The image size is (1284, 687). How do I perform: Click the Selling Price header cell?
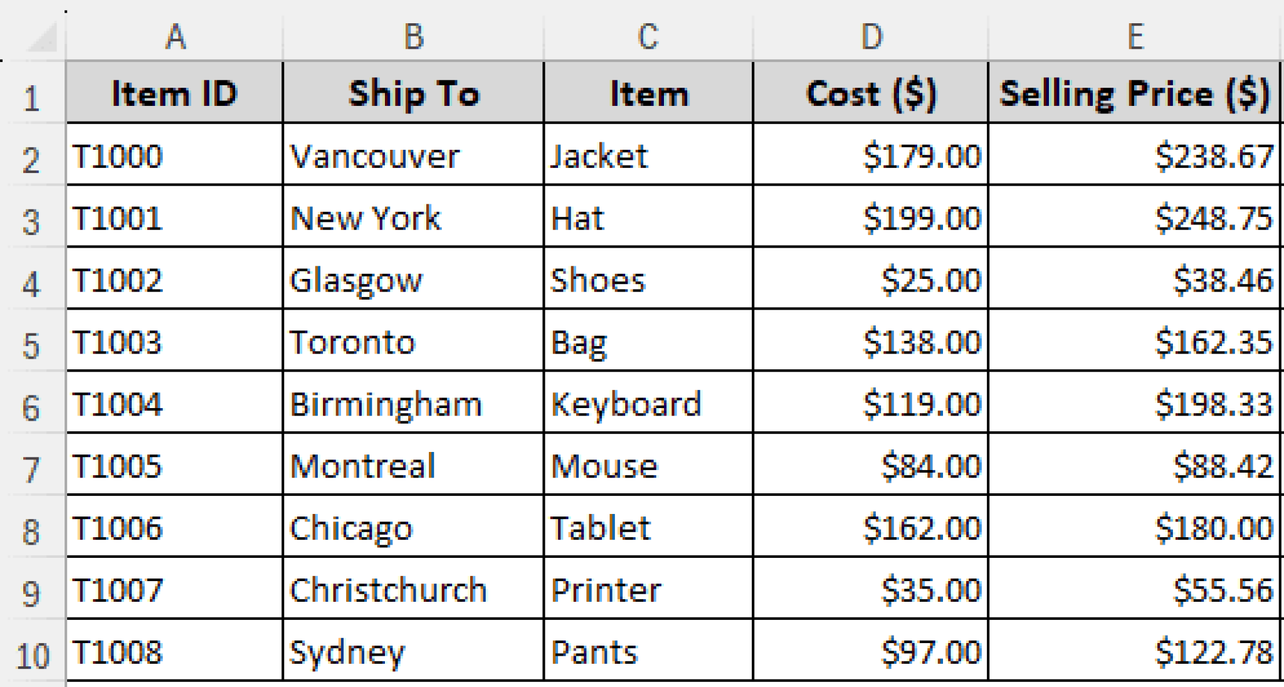click(x=1135, y=94)
